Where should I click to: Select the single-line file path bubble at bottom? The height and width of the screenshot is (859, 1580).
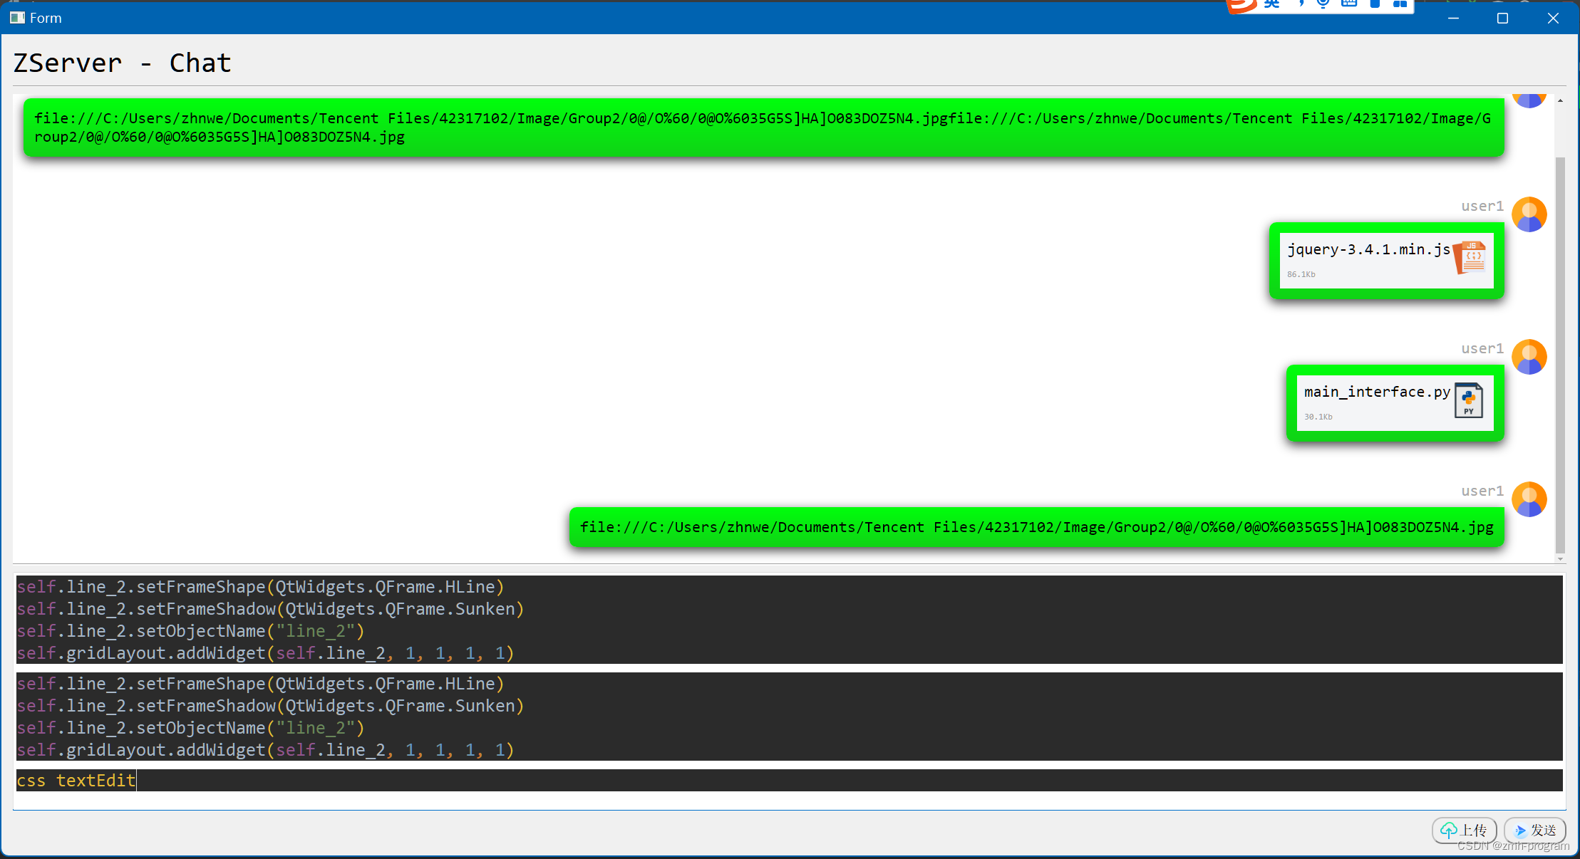pos(1037,527)
